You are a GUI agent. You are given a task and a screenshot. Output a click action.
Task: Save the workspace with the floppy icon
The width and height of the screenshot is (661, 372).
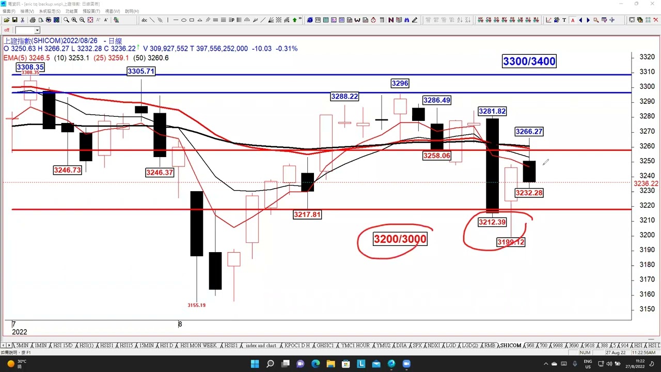14,20
